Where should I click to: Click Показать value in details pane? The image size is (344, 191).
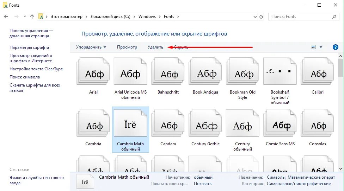coord(203,184)
